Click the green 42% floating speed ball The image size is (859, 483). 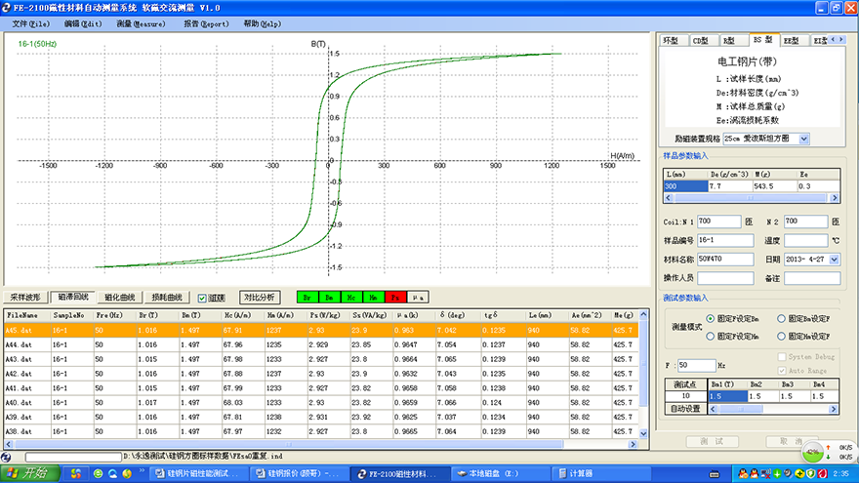click(813, 453)
